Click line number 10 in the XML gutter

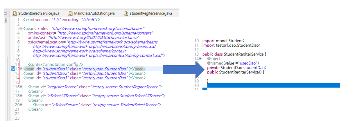click(x=17, y=60)
